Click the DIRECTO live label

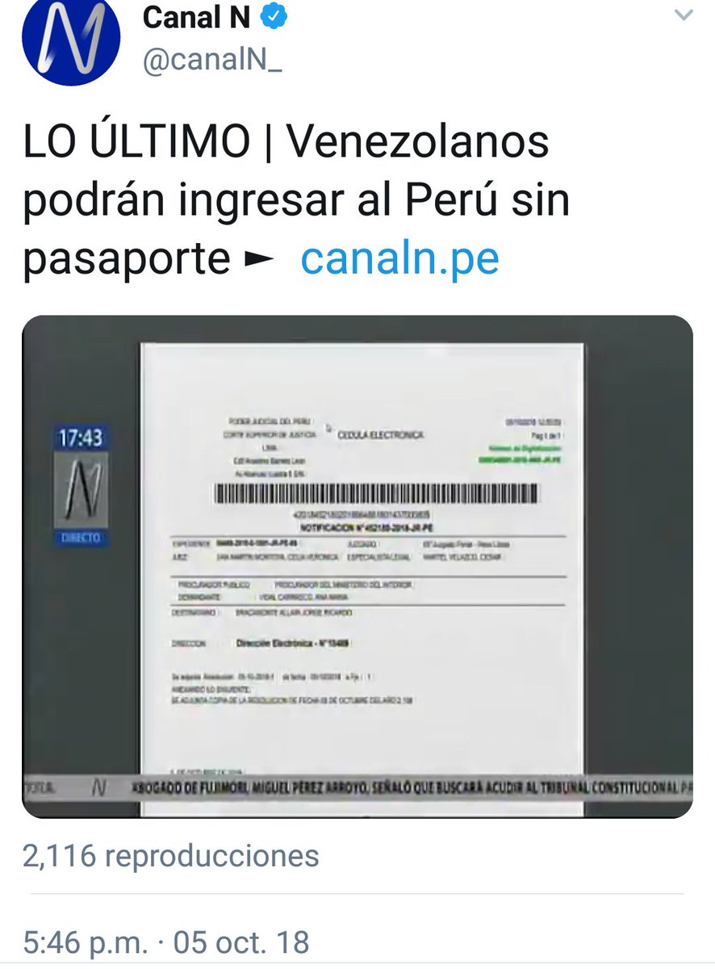(80, 538)
